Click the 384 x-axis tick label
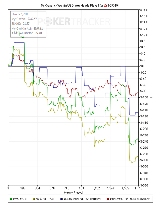The width and height of the screenshot is (160, 207). 38,188
